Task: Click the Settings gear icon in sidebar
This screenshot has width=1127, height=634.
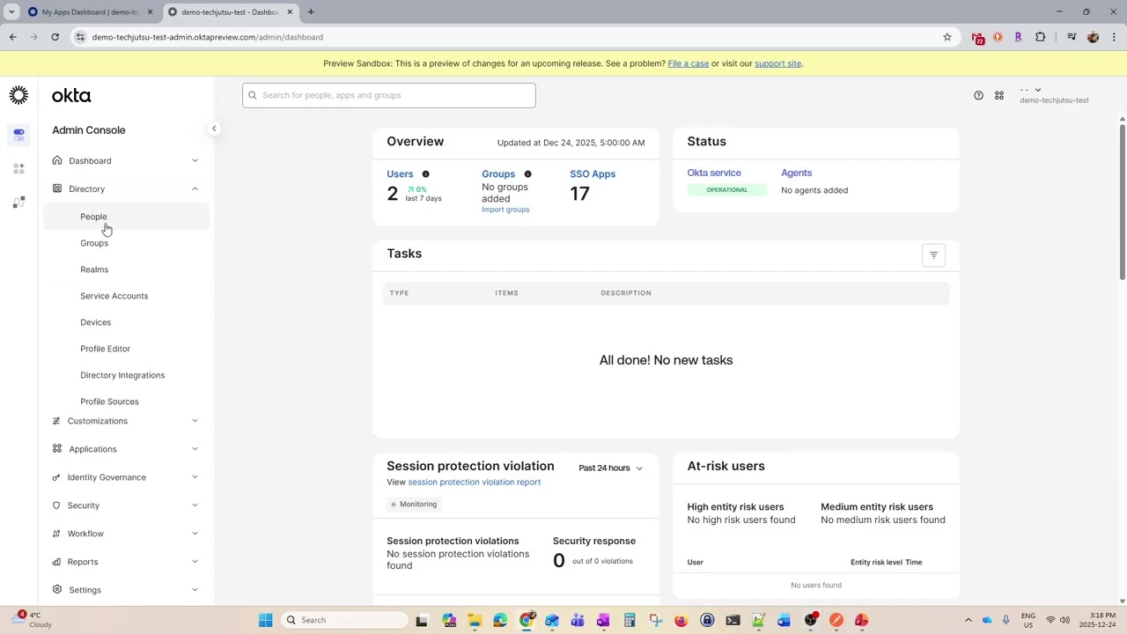Action: (x=57, y=590)
